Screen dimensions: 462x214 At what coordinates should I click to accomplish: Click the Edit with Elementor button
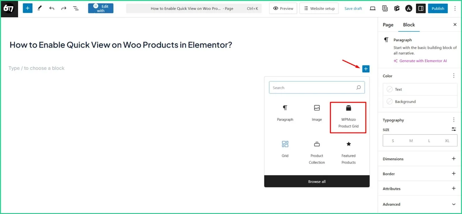[100, 8]
